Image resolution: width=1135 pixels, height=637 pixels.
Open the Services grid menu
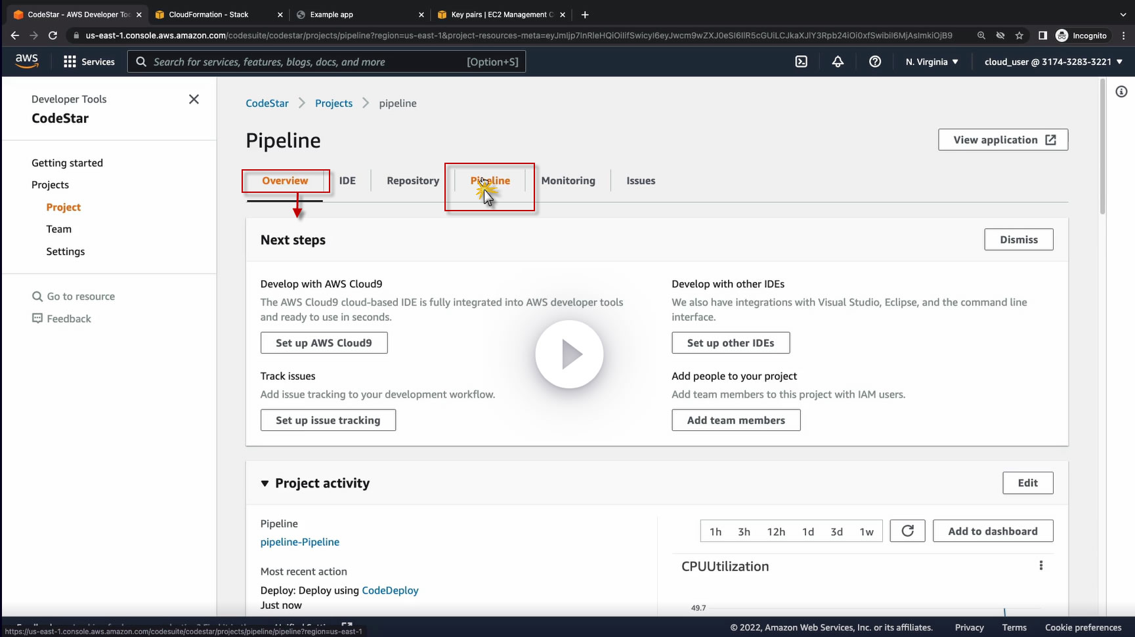tap(89, 62)
